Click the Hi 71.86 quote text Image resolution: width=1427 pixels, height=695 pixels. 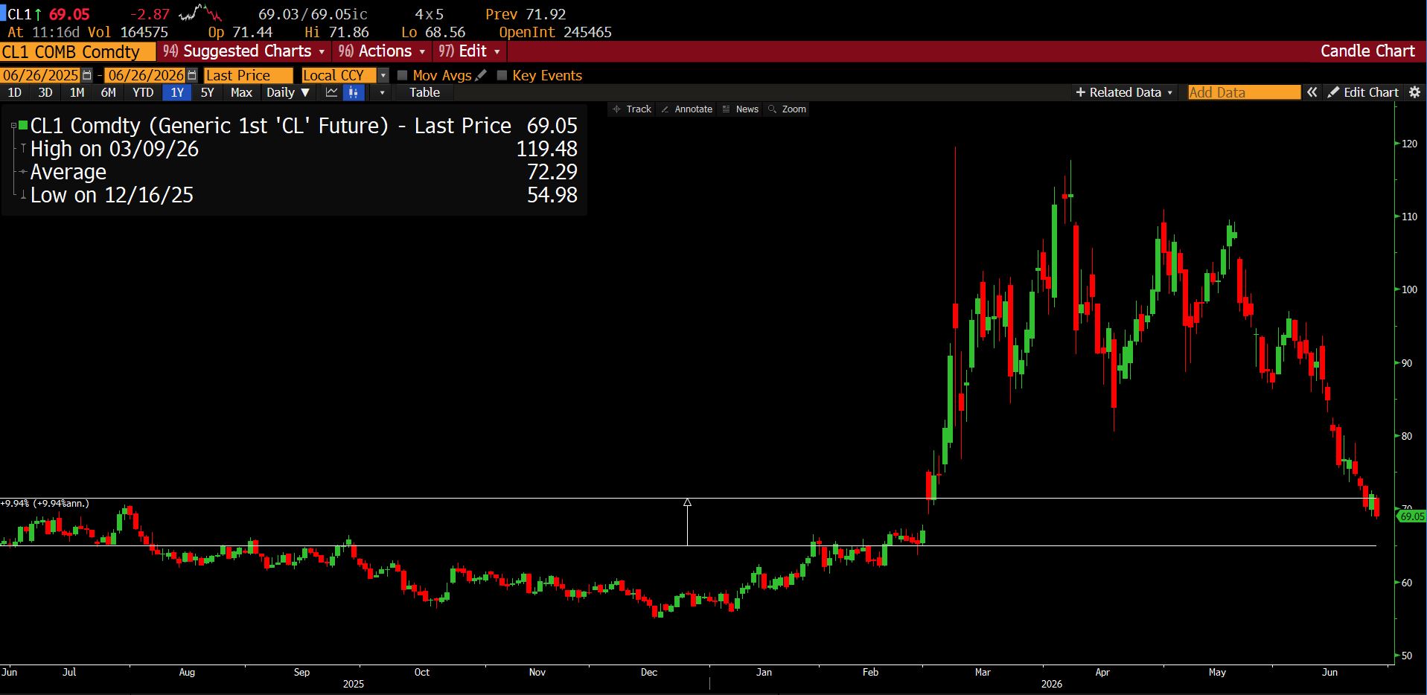pyautogui.click(x=336, y=32)
